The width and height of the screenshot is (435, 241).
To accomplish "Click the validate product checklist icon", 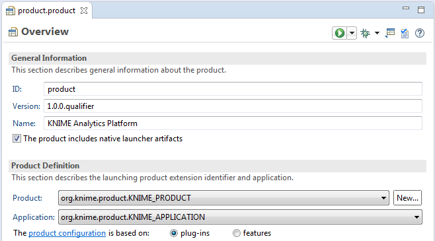I will (x=405, y=33).
